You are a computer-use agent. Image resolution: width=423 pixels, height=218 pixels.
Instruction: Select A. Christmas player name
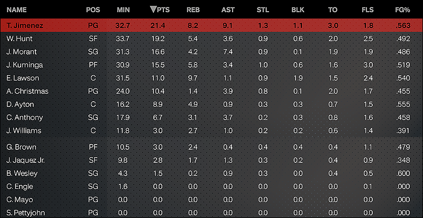click(x=27, y=91)
